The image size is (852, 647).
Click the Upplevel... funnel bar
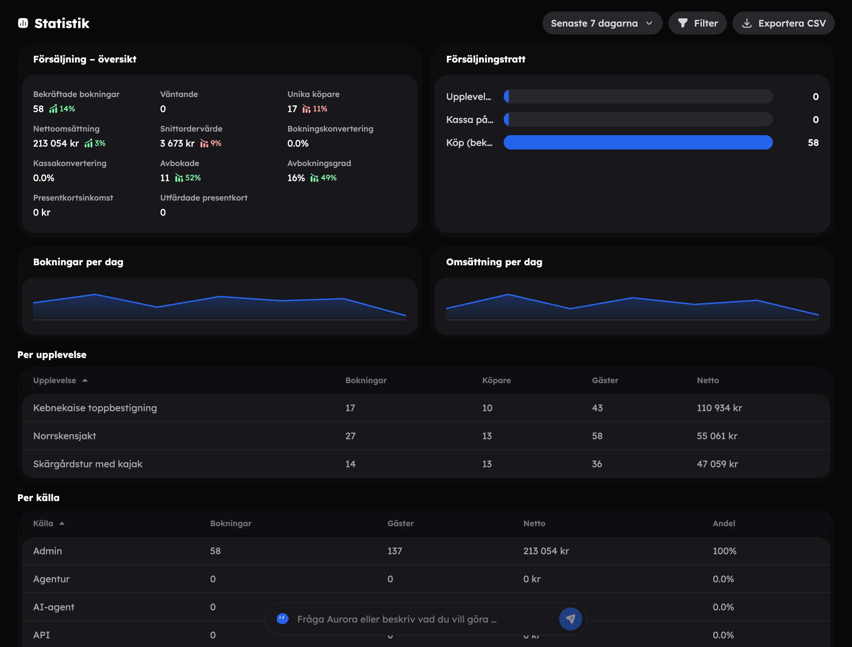click(x=638, y=96)
